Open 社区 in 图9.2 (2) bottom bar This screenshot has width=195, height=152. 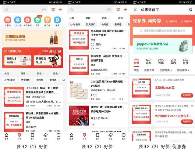pyautogui.click(x=111, y=136)
